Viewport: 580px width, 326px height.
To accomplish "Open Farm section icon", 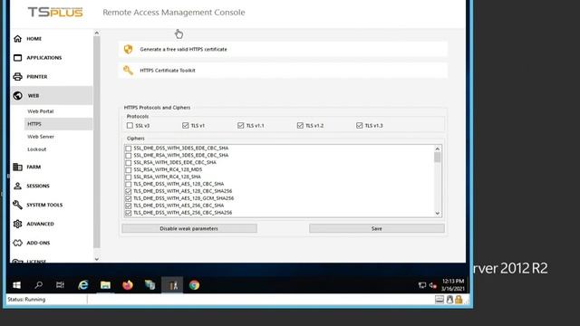I will pos(17,167).
